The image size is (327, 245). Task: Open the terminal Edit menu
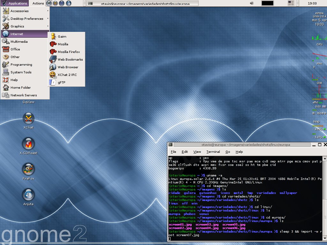[185, 152]
